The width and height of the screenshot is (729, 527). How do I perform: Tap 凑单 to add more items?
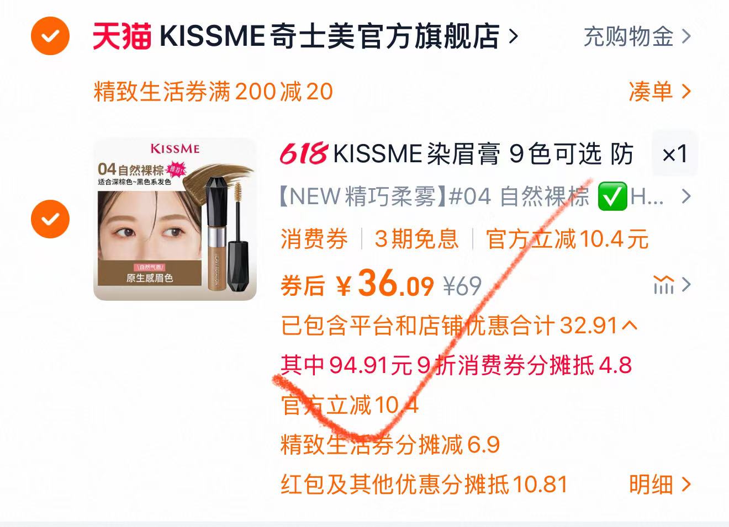tap(659, 92)
